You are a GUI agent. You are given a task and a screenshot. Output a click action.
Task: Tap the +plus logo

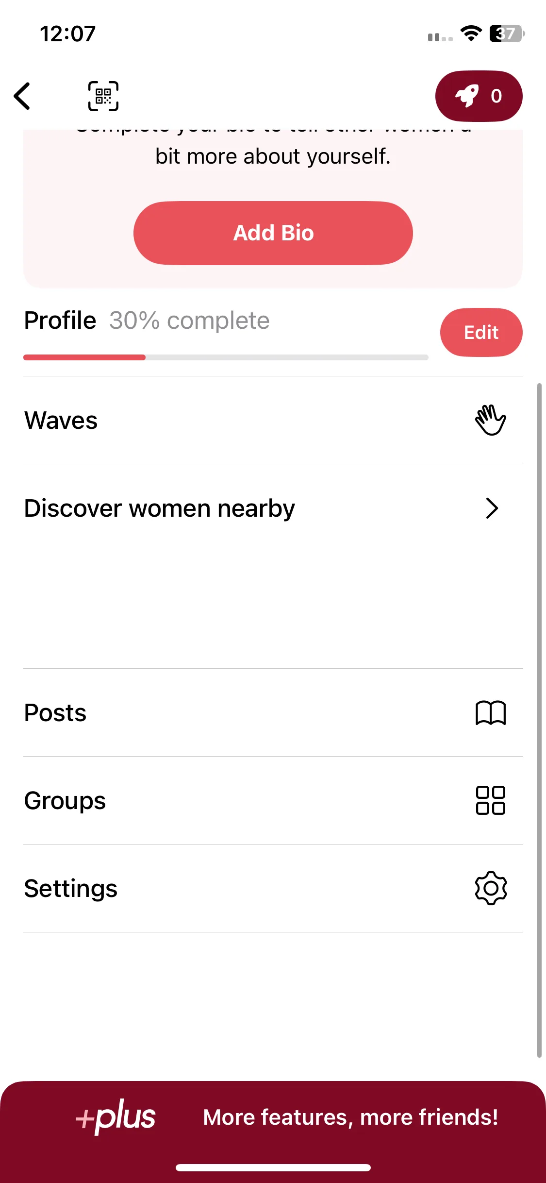tap(116, 1116)
